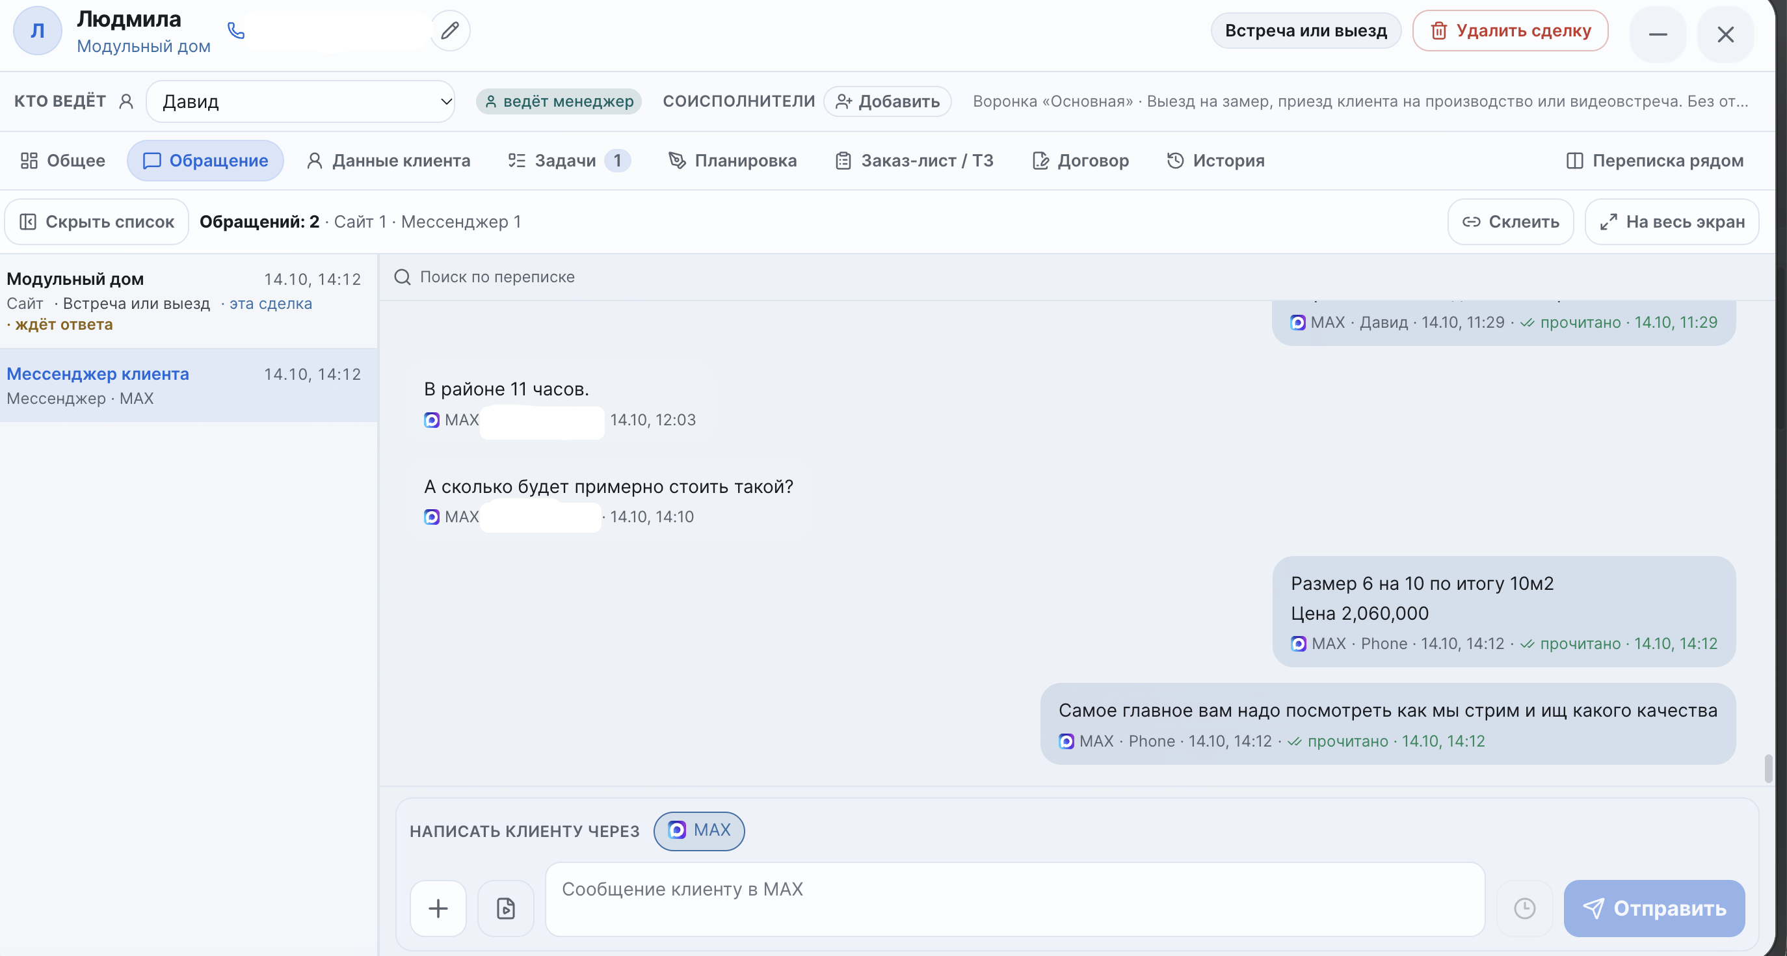Click the эта сделка link
The image size is (1787, 956).
coord(271,303)
